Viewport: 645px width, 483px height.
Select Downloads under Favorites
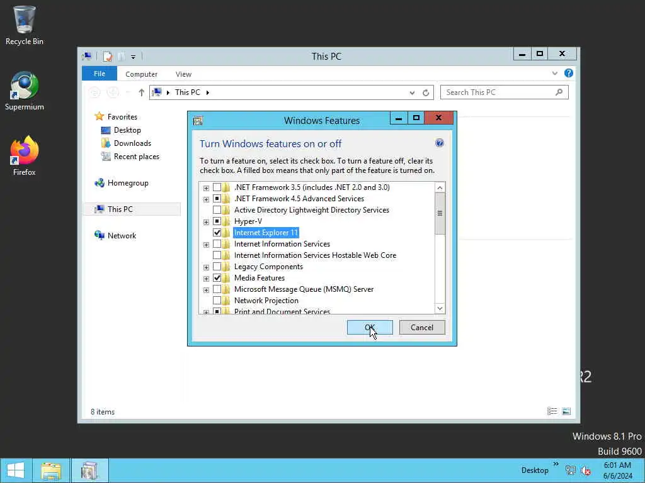pyautogui.click(x=132, y=143)
